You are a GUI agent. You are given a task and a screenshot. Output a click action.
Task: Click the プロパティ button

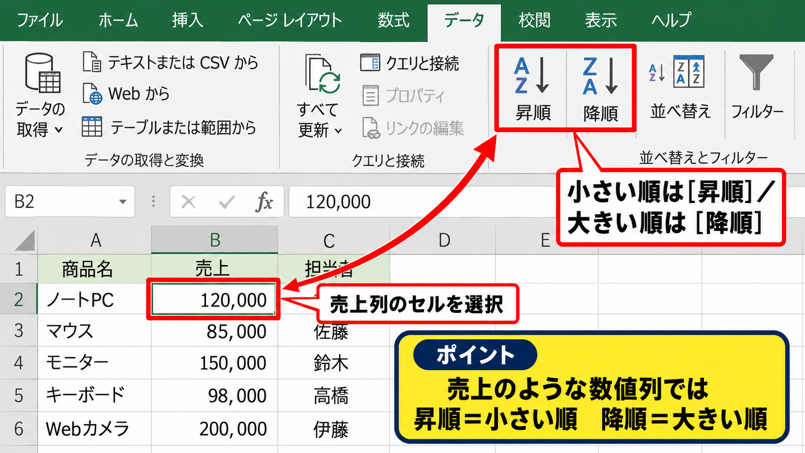click(403, 95)
